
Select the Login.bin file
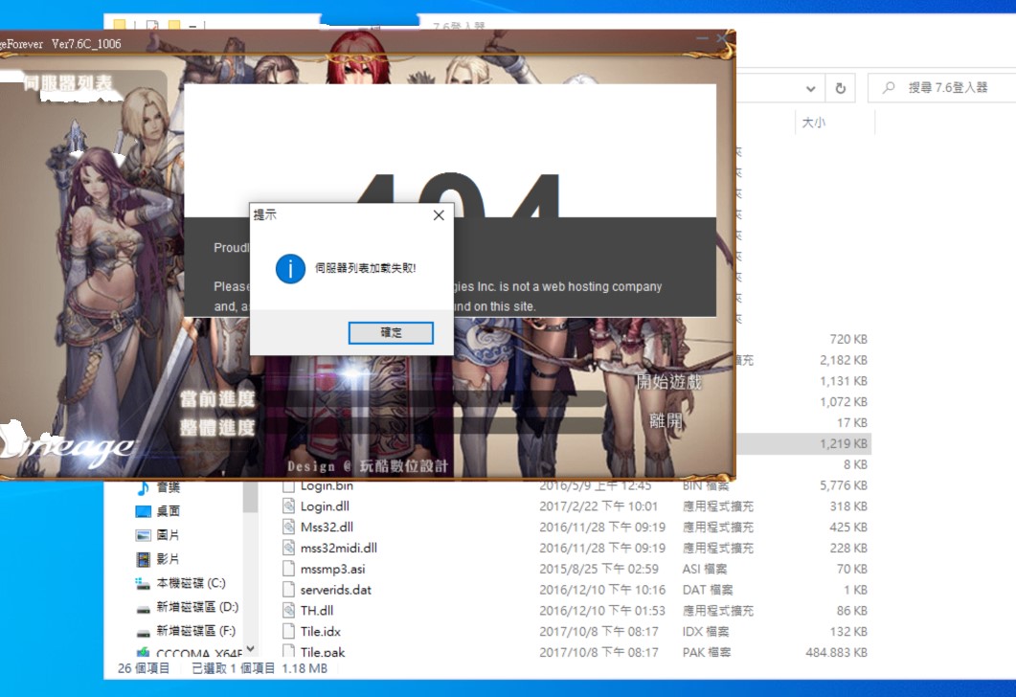pyautogui.click(x=327, y=485)
